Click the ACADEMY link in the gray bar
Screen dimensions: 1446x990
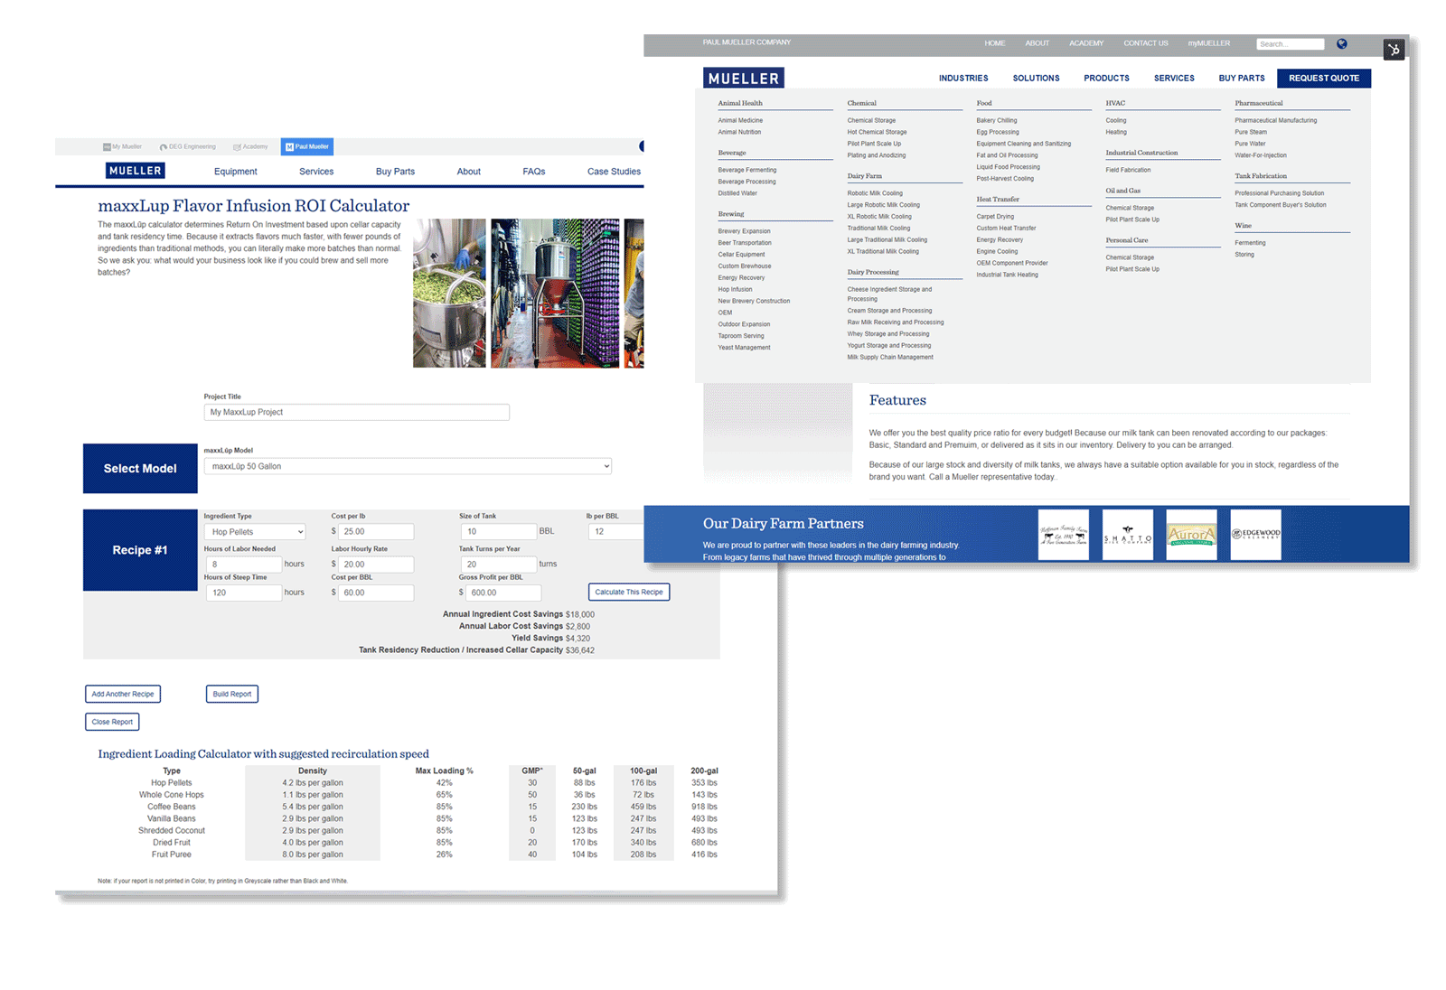click(1086, 43)
